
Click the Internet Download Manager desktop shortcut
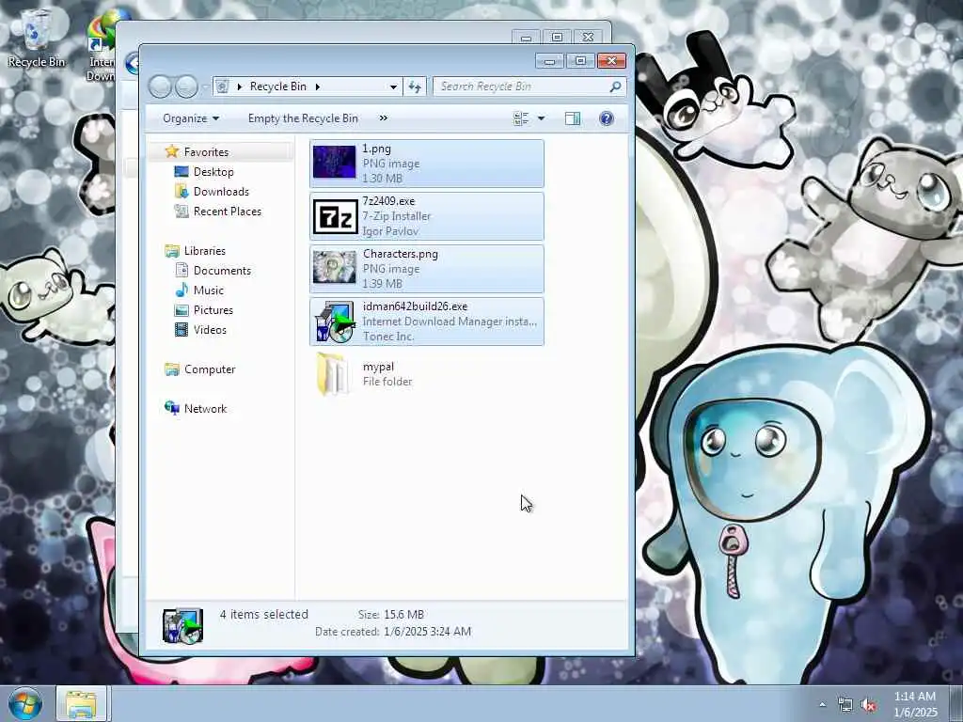(102, 46)
